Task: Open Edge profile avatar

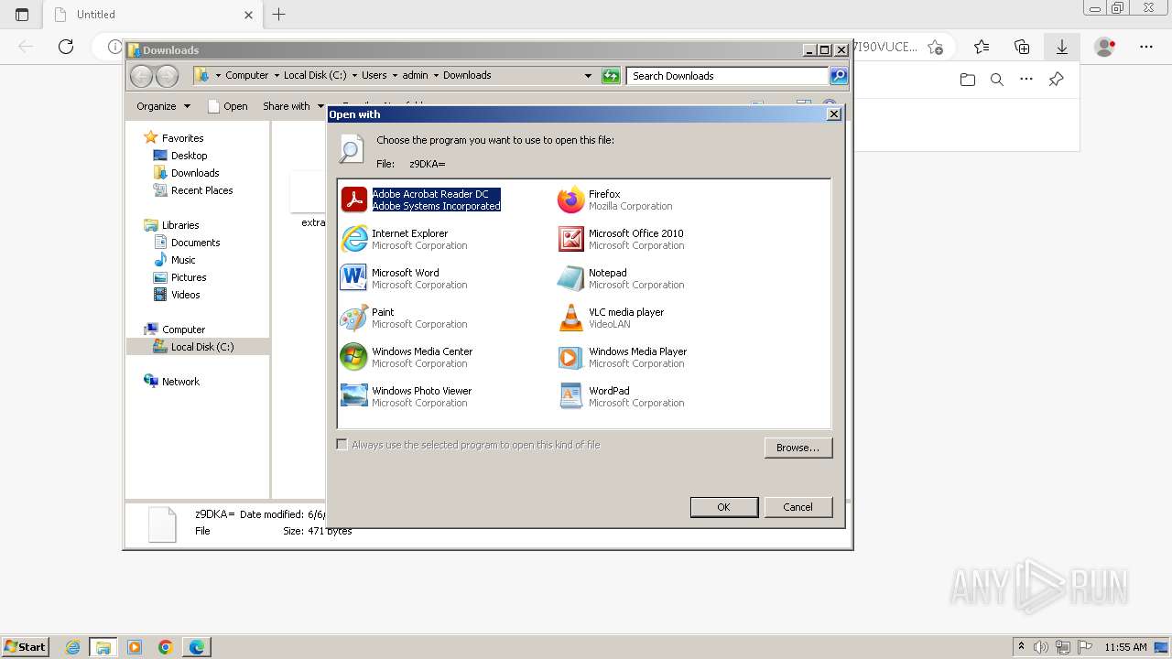Action: click(x=1105, y=47)
